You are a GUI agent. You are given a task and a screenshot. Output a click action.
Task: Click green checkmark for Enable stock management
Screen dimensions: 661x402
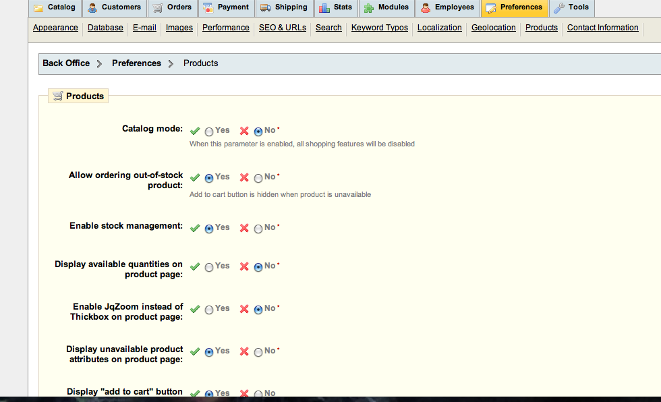click(x=195, y=228)
